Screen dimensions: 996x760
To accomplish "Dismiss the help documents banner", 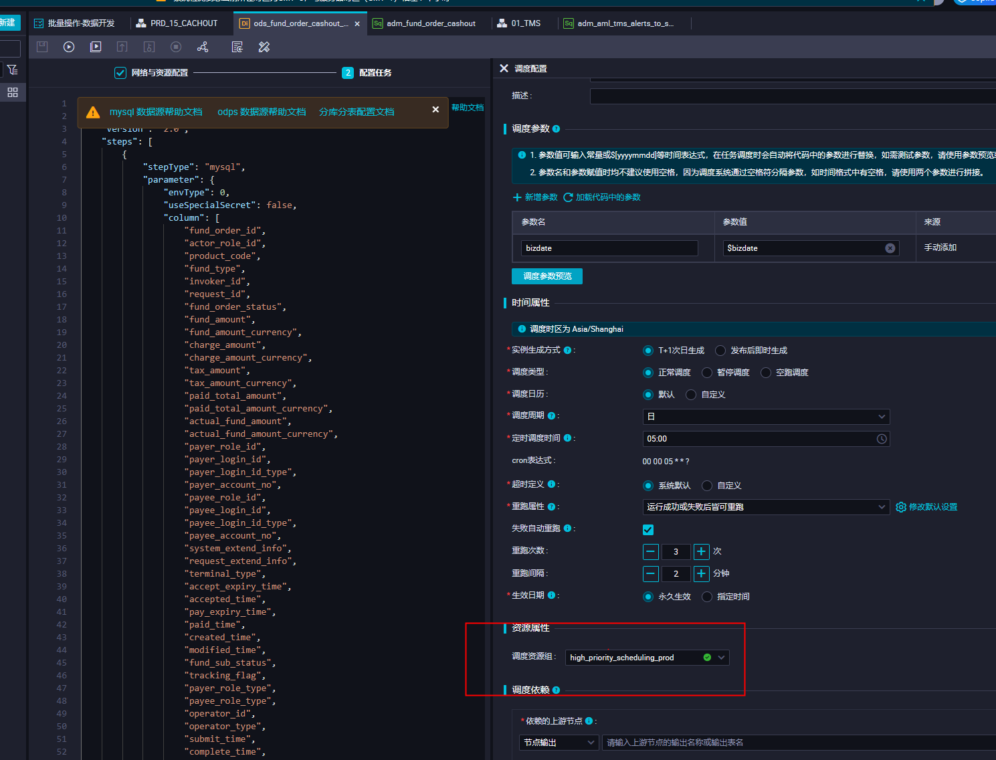I will point(435,109).
